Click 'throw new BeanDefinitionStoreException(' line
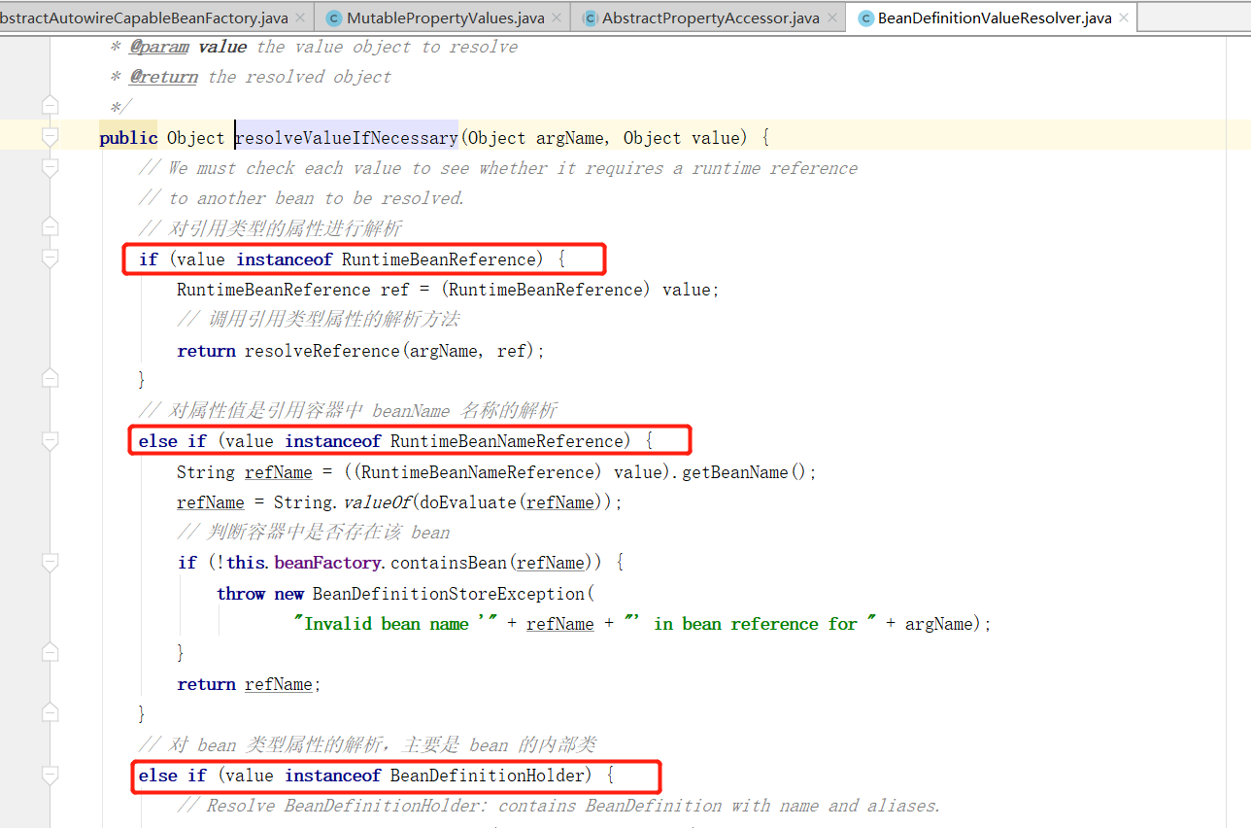The width and height of the screenshot is (1251, 828). tap(406, 594)
